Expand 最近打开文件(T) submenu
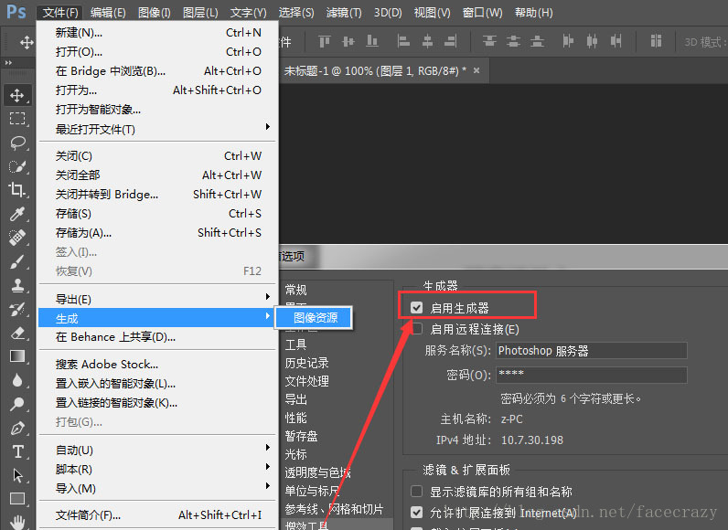The width and height of the screenshot is (728, 530). coord(157,129)
